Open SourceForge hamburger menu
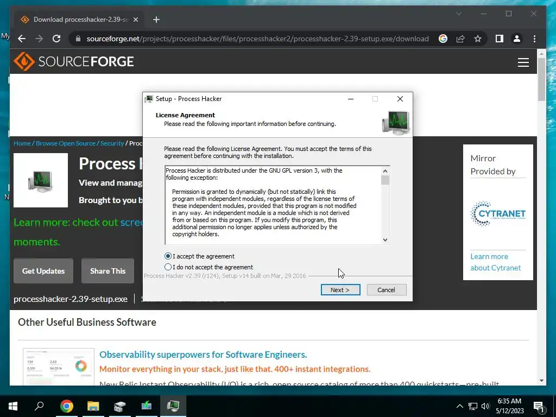 (523, 62)
